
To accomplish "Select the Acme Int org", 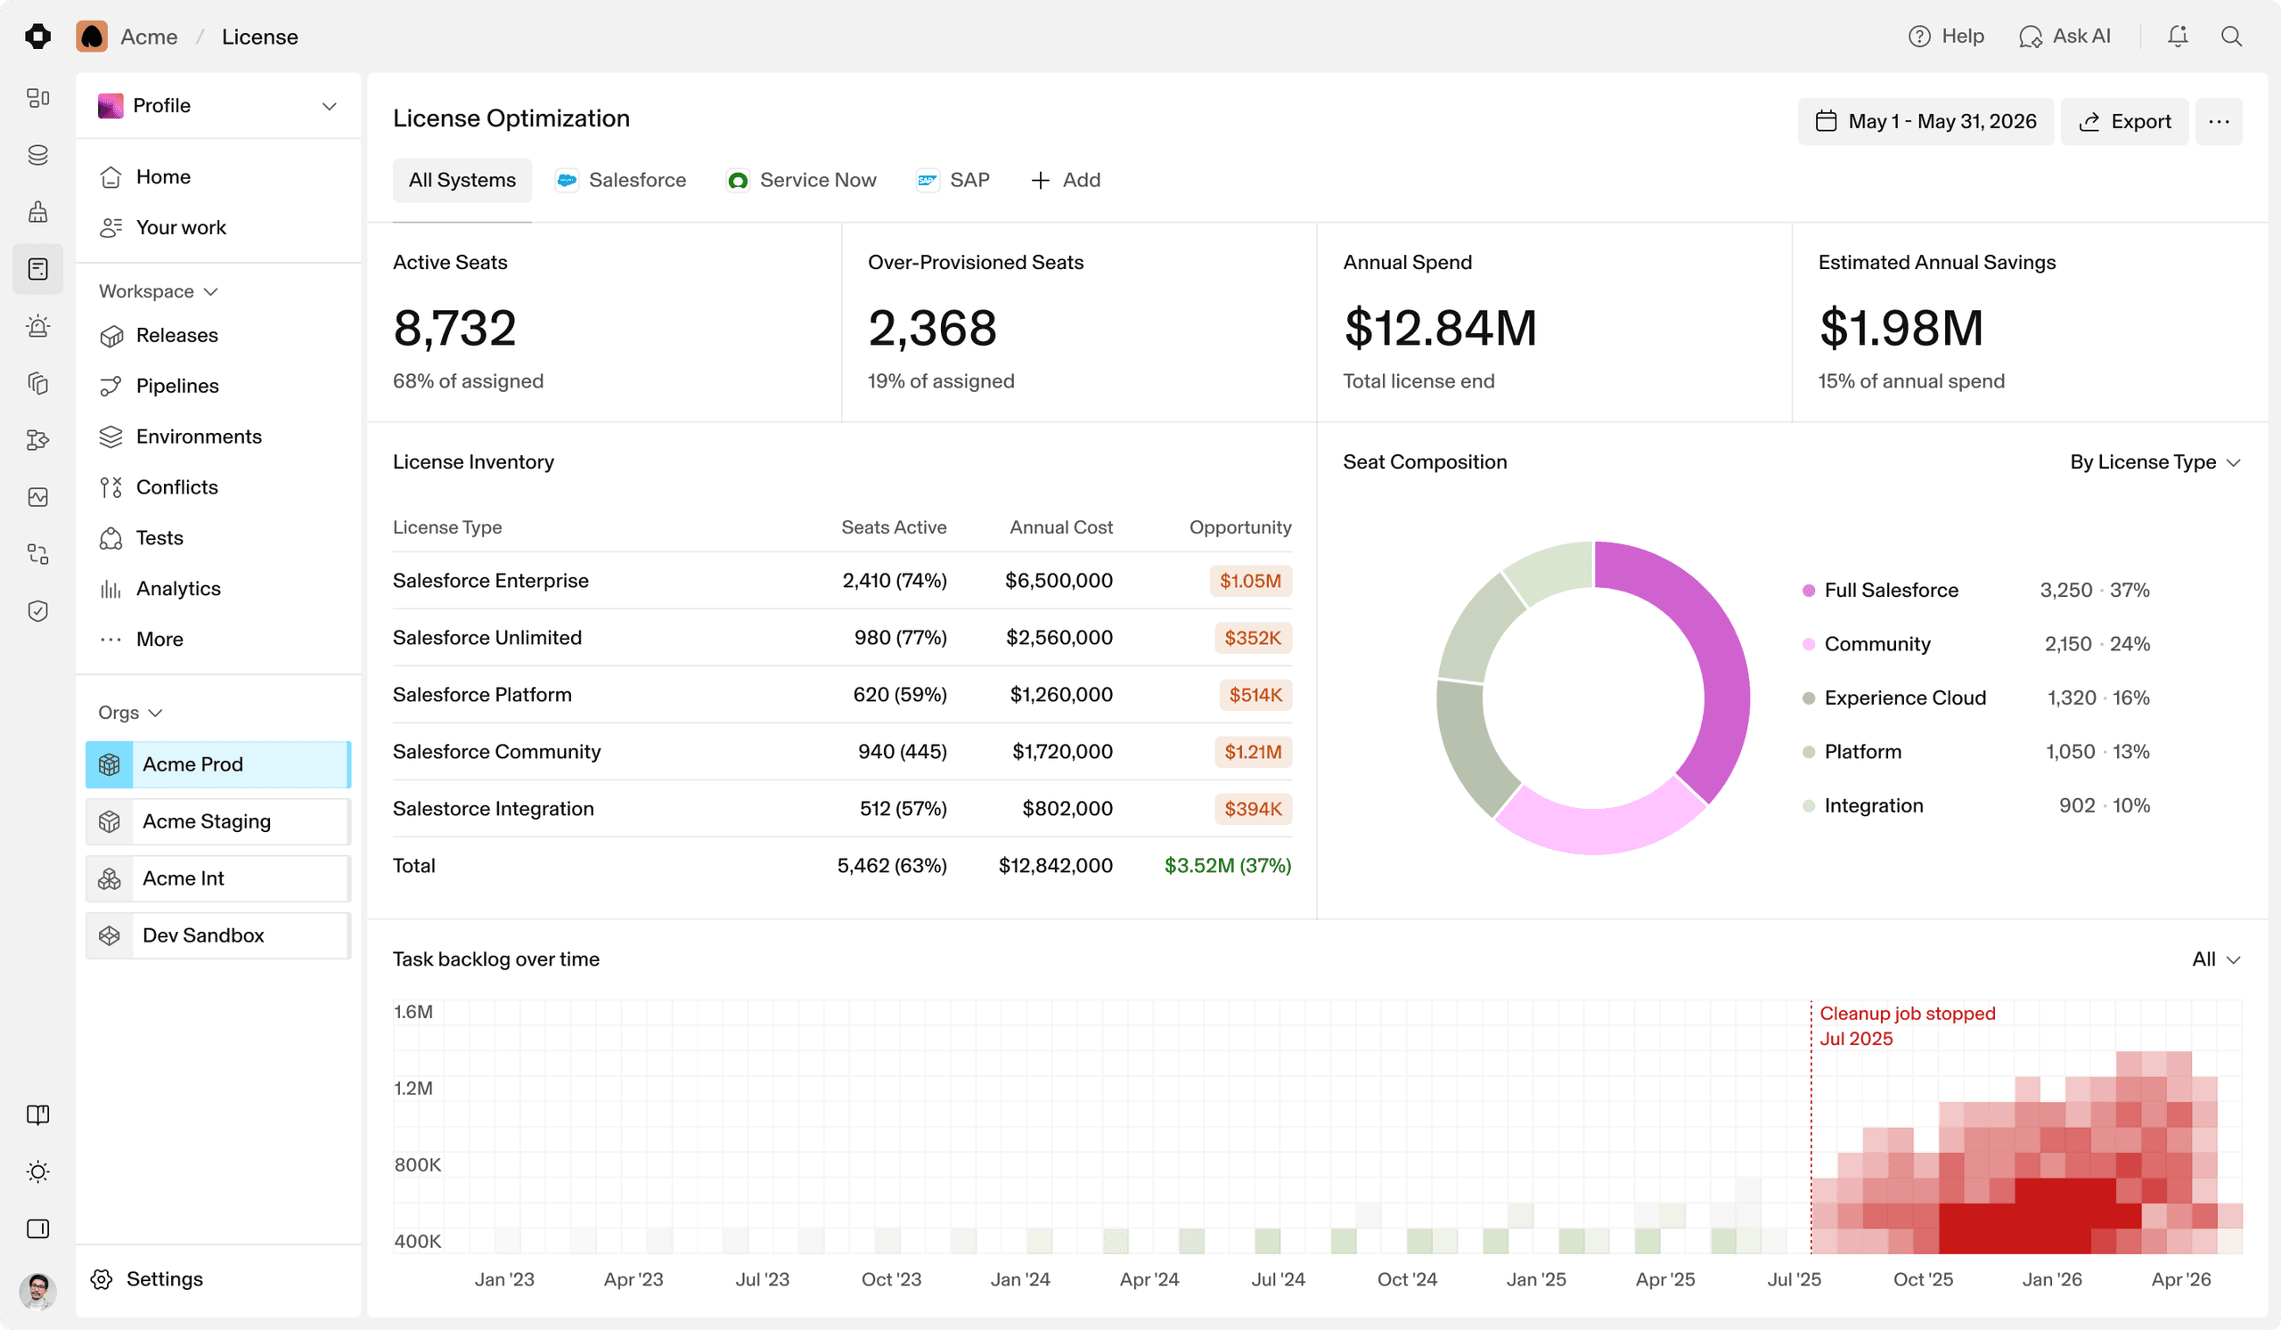I will [218, 878].
